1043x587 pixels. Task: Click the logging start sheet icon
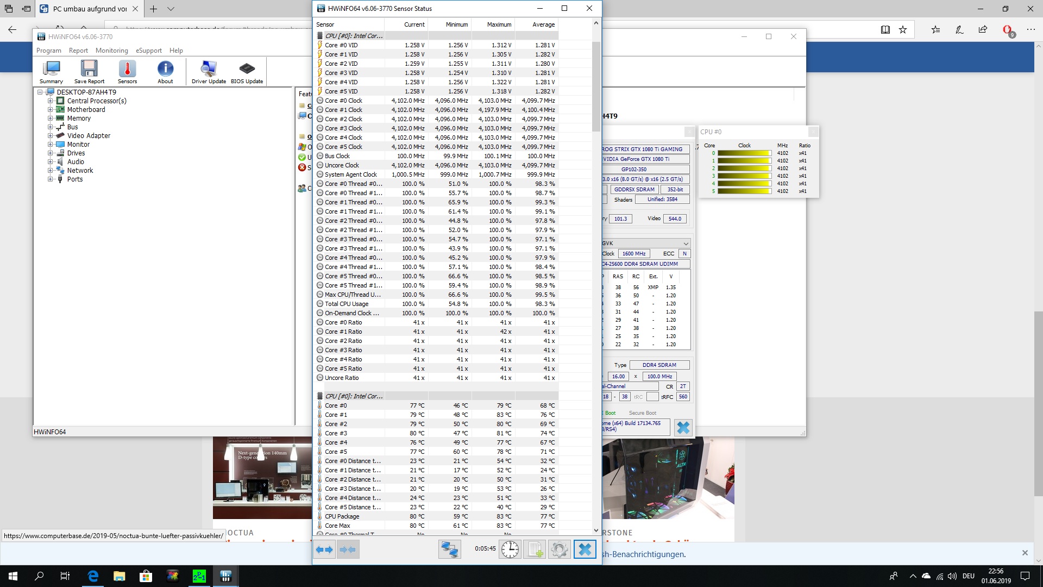(535, 549)
